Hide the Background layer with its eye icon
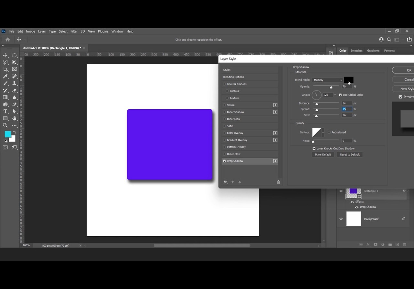Screen dimensions: 414x289 coord(341,219)
